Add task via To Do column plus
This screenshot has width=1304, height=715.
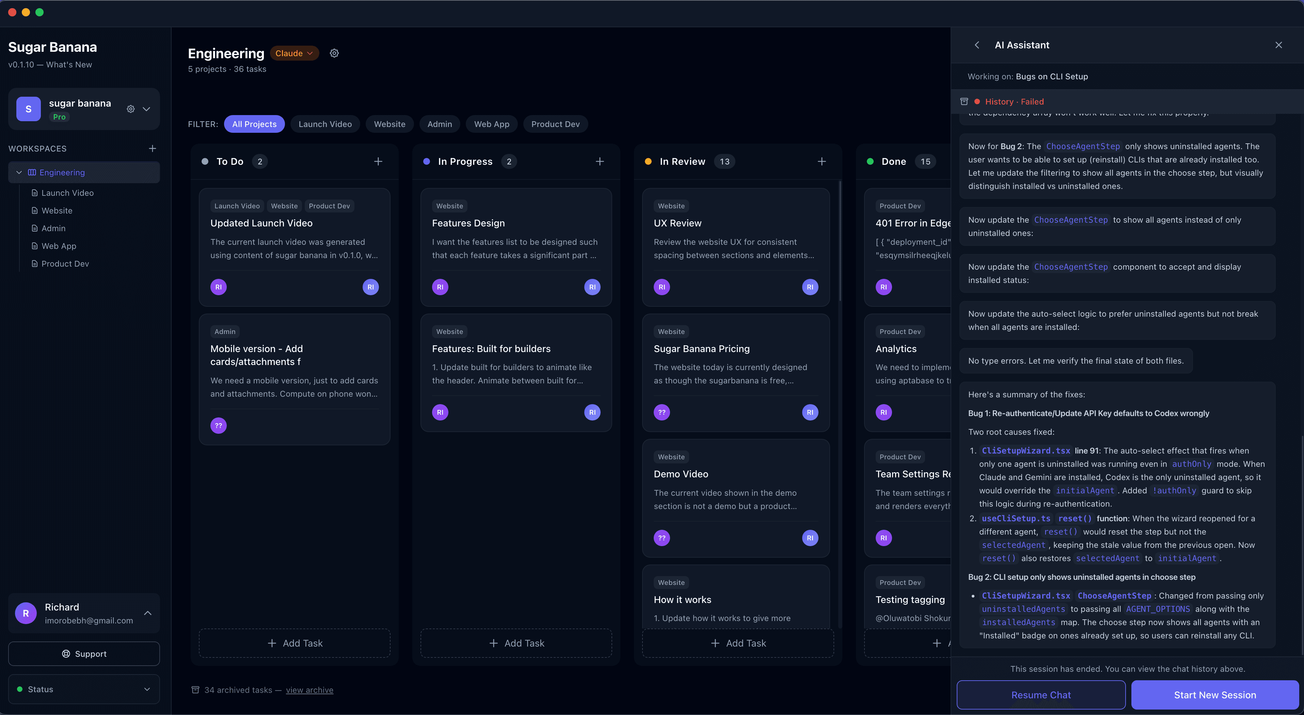(378, 161)
